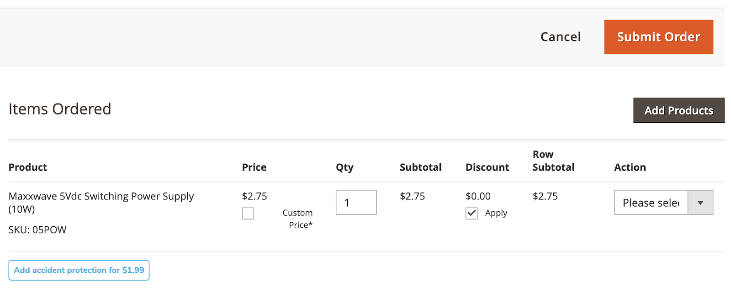
Task: Cancel the order creation
Action: [560, 37]
